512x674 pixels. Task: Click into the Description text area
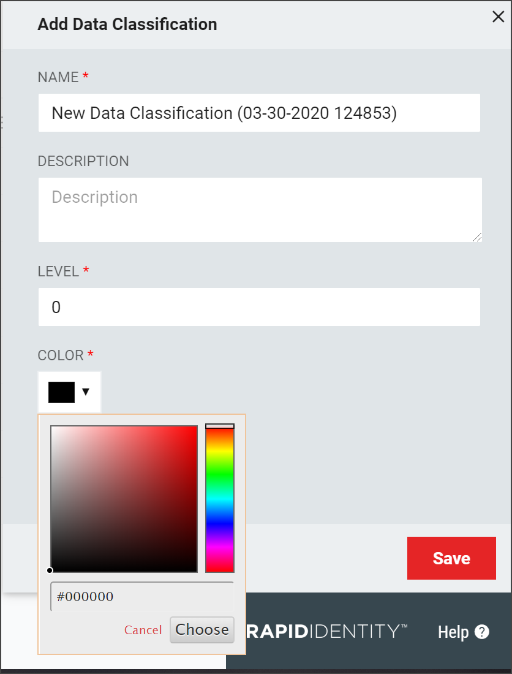click(259, 210)
